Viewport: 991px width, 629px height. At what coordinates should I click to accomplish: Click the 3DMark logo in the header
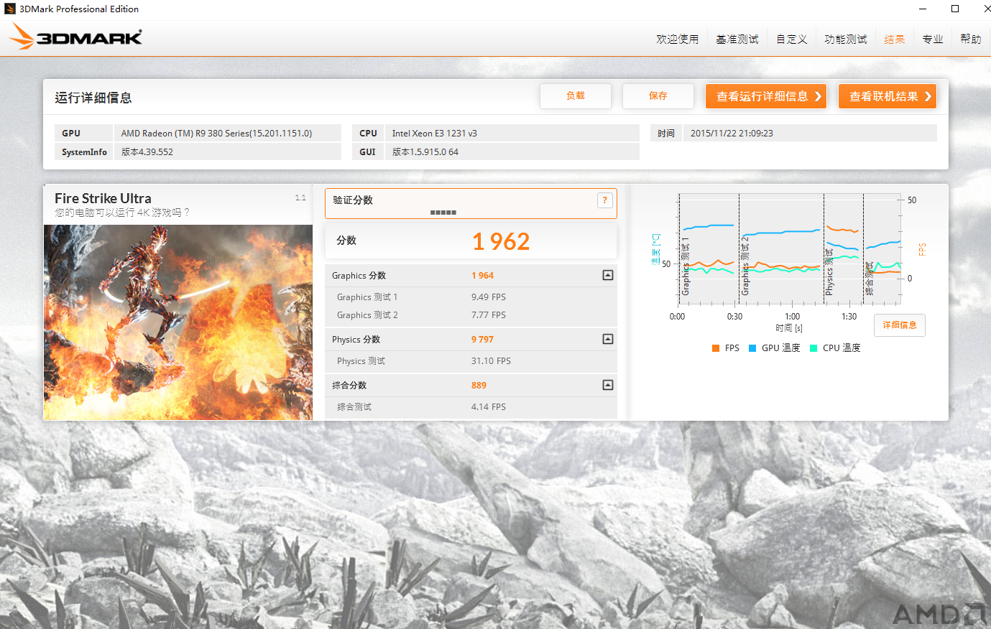76,37
